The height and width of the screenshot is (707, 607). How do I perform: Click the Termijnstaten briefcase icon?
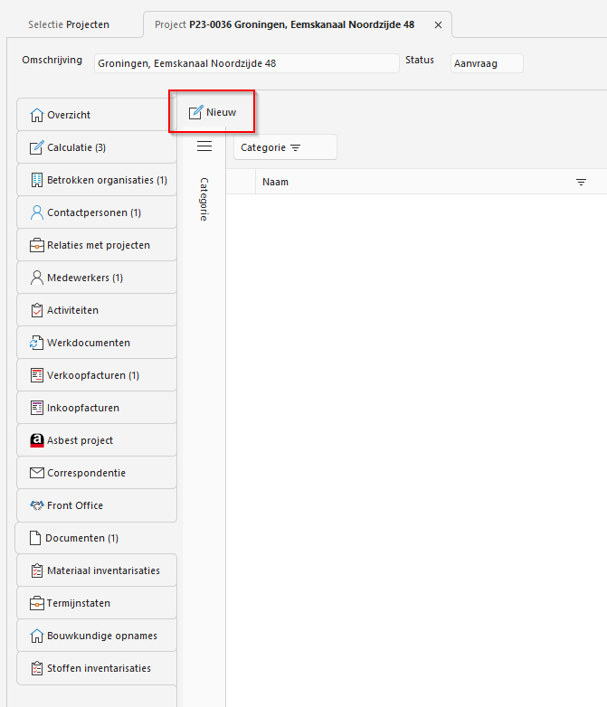tap(36, 603)
